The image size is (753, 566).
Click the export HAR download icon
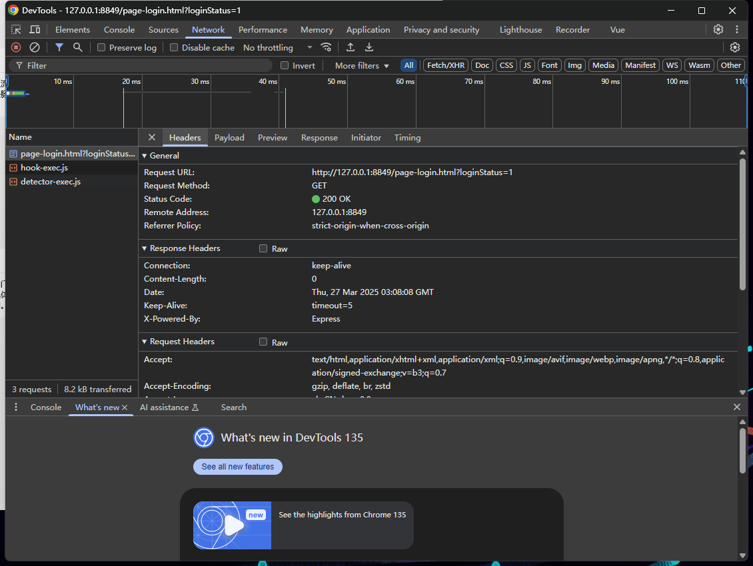(x=369, y=47)
